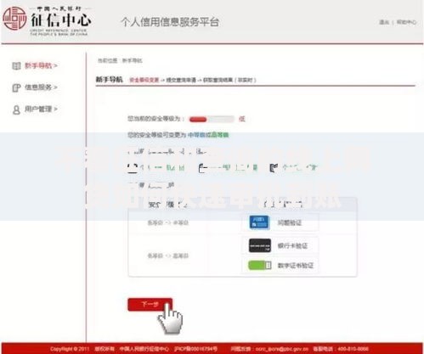Click the document icon beside 信息服务
This screenshot has width=424, height=354.
point(16,87)
